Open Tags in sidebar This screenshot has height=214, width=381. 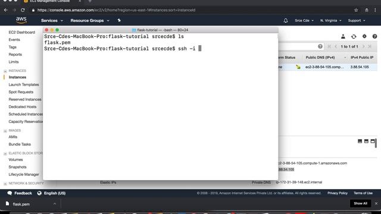click(x=13, y=47)
